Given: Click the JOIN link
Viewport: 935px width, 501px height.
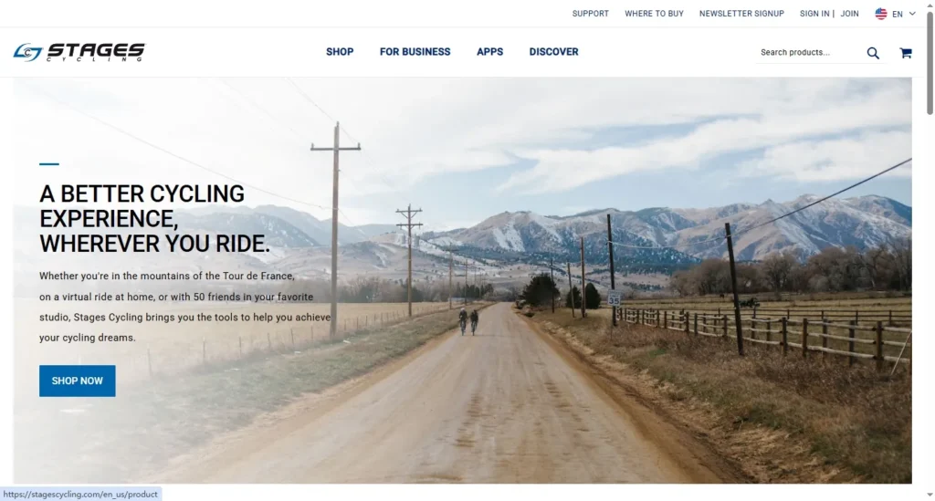Looking at the screenshot, I should (850, 14).
